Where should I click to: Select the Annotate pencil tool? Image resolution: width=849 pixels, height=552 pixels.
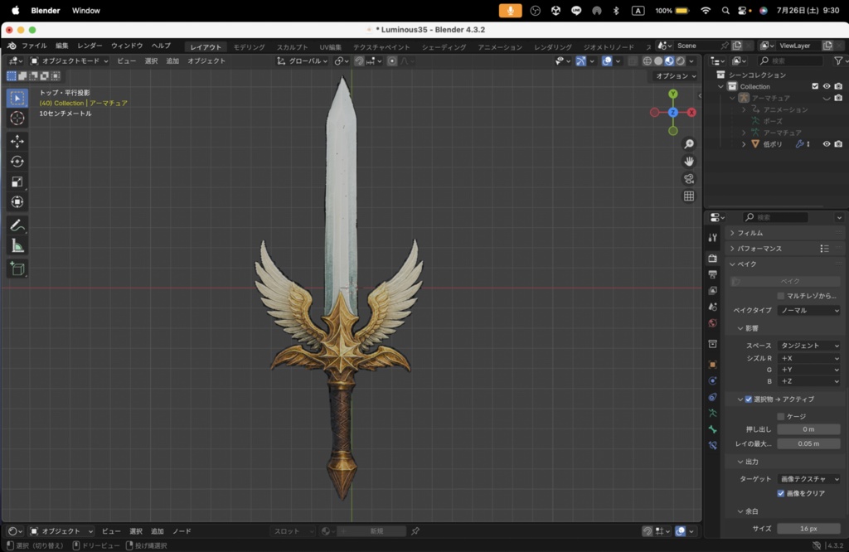[17, 225]
